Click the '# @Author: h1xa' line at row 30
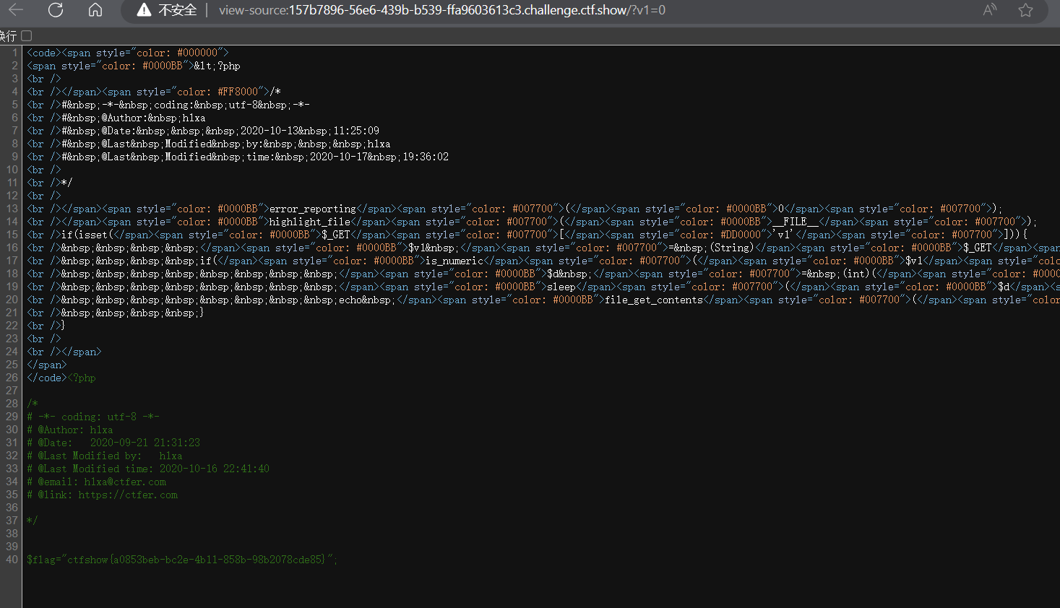This screenshot has height=608, width=1060. coord(69,430)
